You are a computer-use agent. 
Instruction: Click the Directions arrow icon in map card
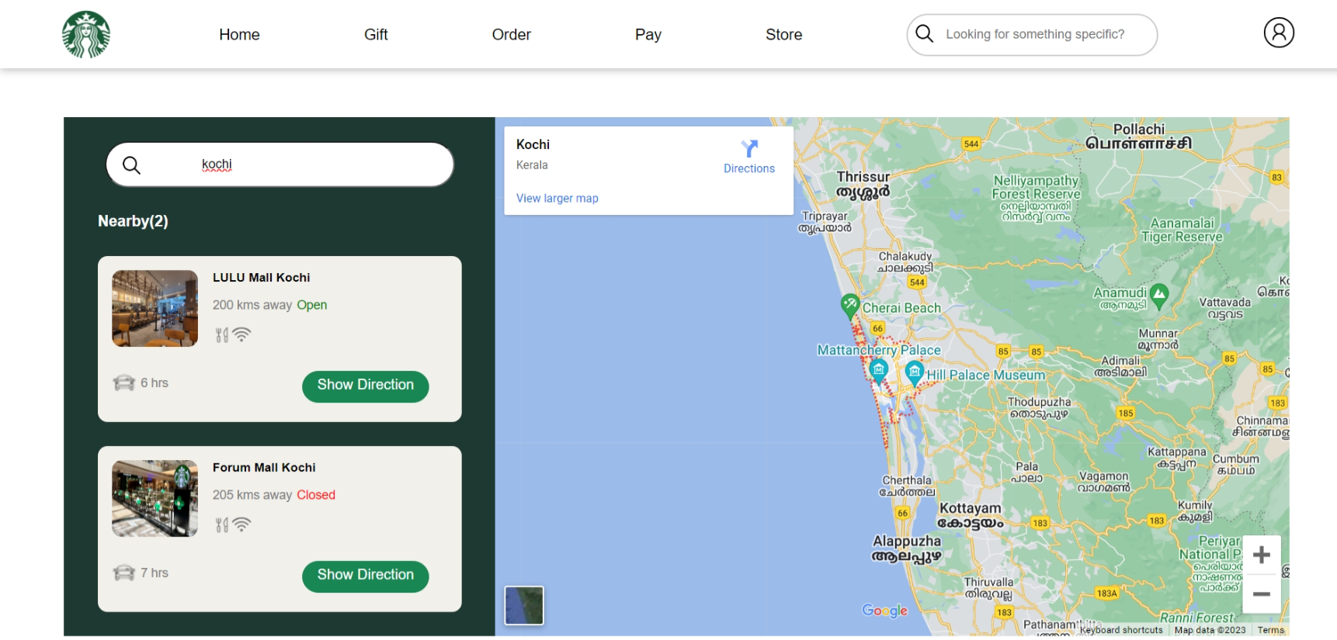point(748,148)
